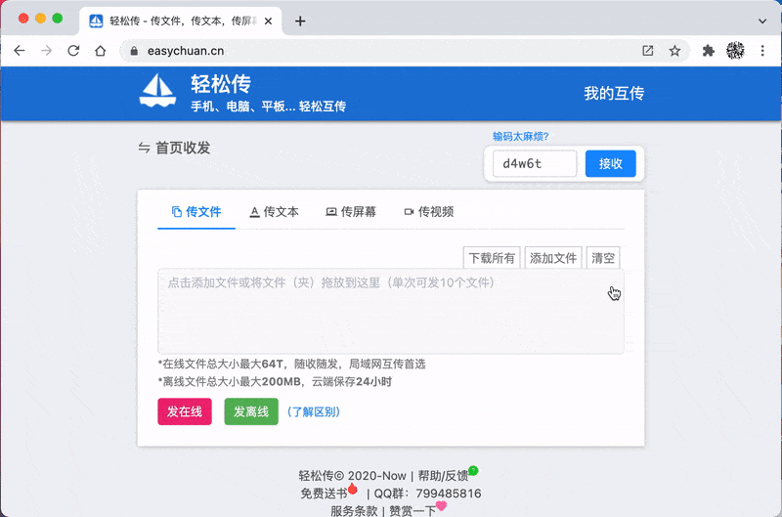Select the 传文件 tab
The height and width of the screenshot is (517, 782).
pyautogui.click(x=196, y=211)
